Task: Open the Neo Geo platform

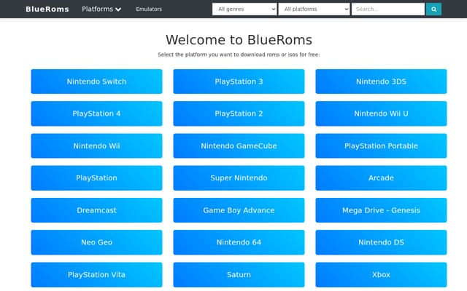Action: 96,242
